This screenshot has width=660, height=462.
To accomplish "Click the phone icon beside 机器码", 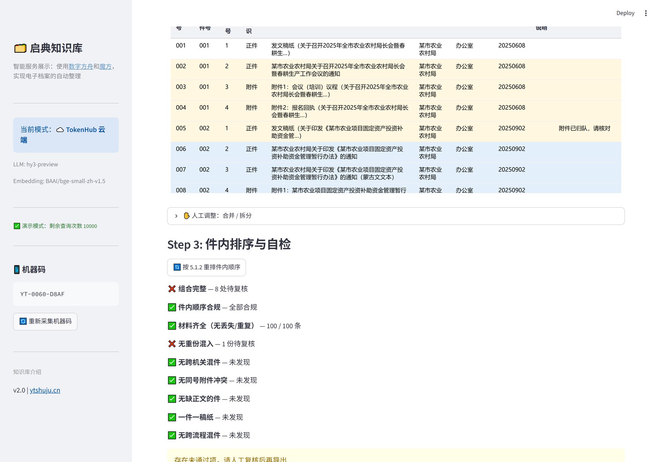I will click(x=16, y=270).
